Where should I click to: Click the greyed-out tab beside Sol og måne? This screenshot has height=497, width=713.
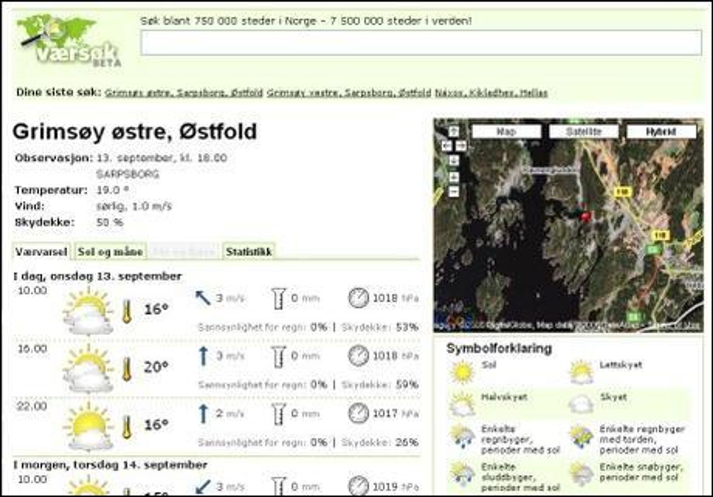click(184, 252)
